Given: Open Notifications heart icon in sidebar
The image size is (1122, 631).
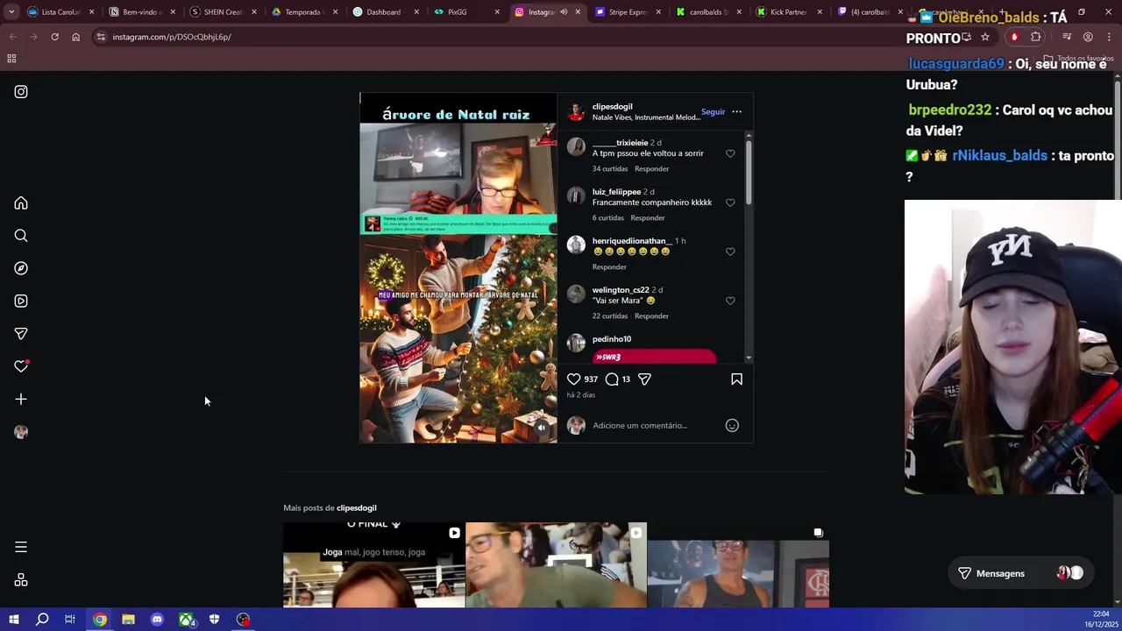Looking at the screenshot, I should 21,366.
